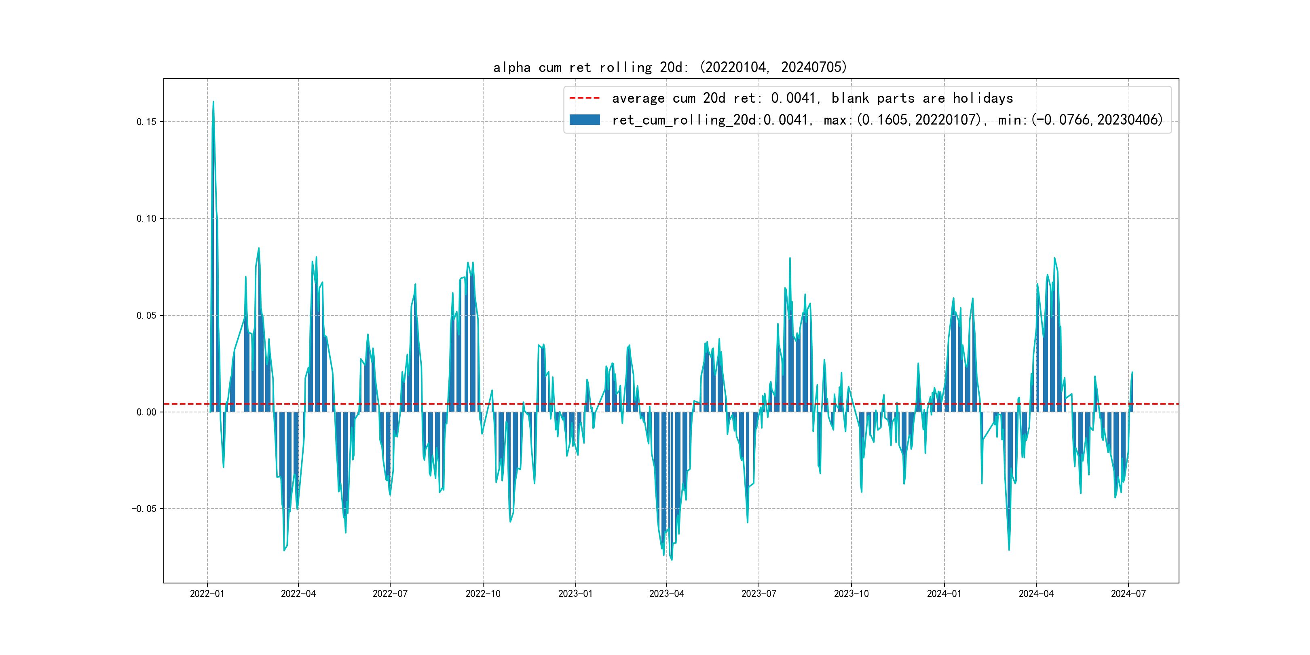Click the 2023-10 x-axis tick label
1310x655 pixels.
851,594
